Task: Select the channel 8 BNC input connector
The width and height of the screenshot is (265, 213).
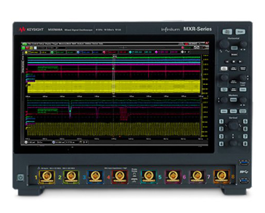Action: click(x=221, y=177)
